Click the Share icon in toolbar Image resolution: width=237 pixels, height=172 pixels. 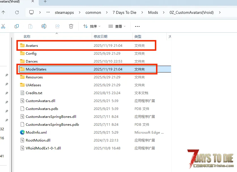click(x=57, y=26)
